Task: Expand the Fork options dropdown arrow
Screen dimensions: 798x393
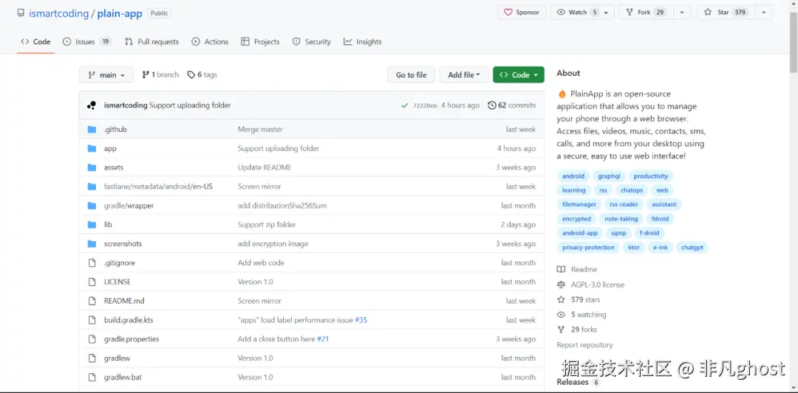Action: 682,13
